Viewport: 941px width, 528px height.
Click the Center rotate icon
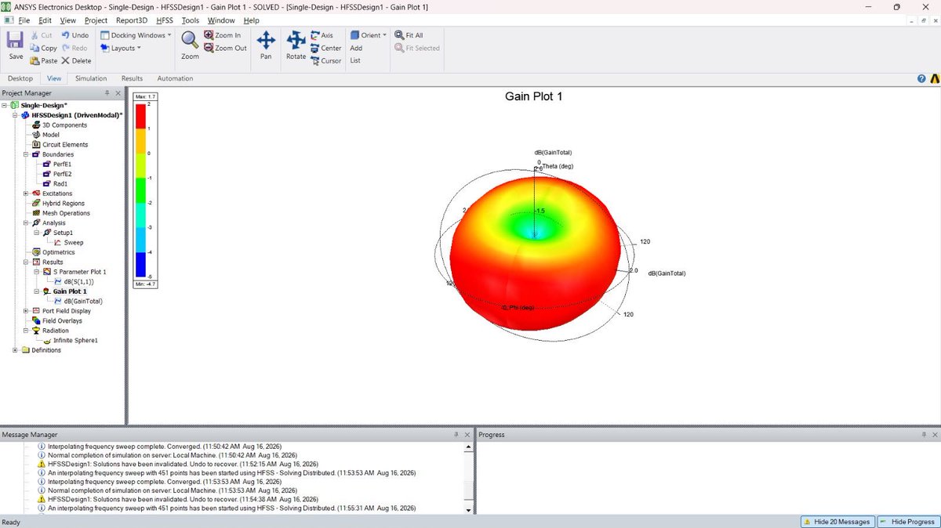(x=315, y=48)
